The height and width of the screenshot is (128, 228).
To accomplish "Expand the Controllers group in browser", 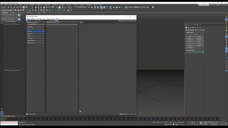I will (x=35, y=38).
